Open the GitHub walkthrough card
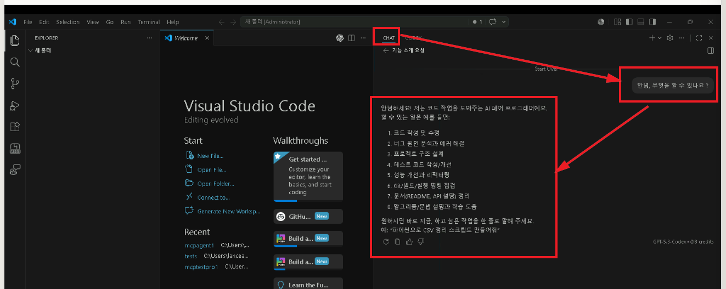The height and width of the screenshot is (289, 726). click(308, 216)
